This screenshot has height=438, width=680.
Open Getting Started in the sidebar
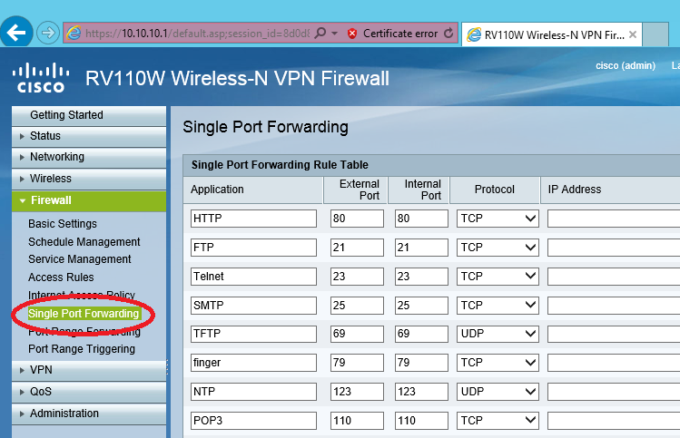[89, 115]
